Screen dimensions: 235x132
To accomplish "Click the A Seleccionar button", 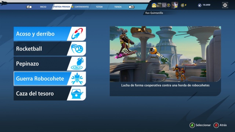I will pyautogui.click(x=200, y=125).
